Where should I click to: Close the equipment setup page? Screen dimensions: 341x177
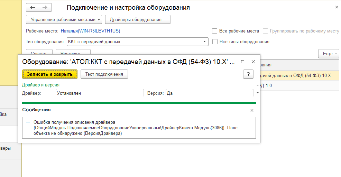[337, 7]
